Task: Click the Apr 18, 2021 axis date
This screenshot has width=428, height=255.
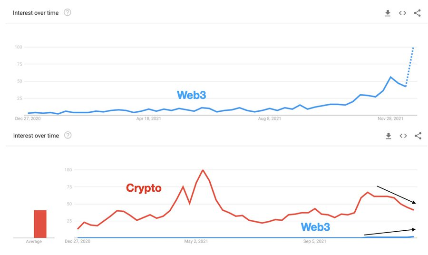Action: (149, 118)
